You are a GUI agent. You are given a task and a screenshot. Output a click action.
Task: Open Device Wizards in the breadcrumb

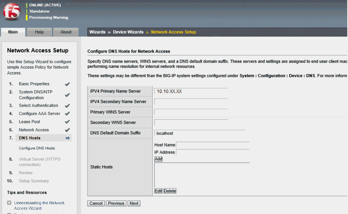coord(128,32)
